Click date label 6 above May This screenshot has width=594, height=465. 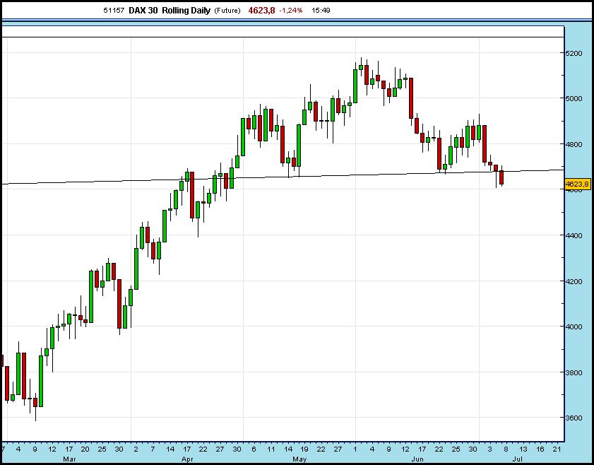click(254, 449)
